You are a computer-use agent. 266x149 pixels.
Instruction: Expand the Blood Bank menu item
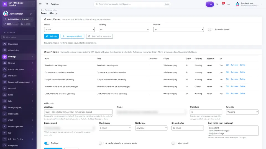tap(18, 114)
